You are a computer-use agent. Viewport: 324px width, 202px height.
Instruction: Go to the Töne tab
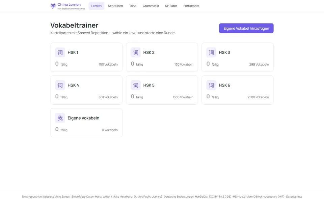[x=133, y=6]
